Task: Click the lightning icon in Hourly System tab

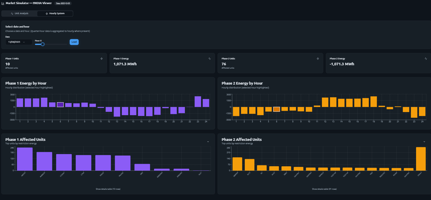Action: (47, 14)
